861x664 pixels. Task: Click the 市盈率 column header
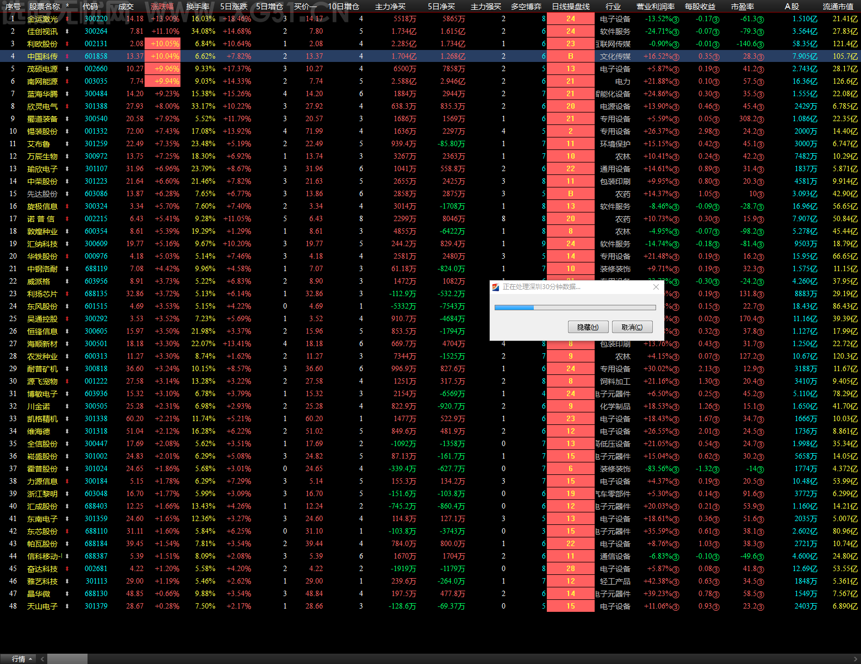tap(743, 7)
